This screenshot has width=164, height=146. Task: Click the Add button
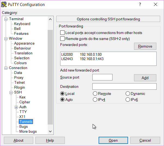145,78
